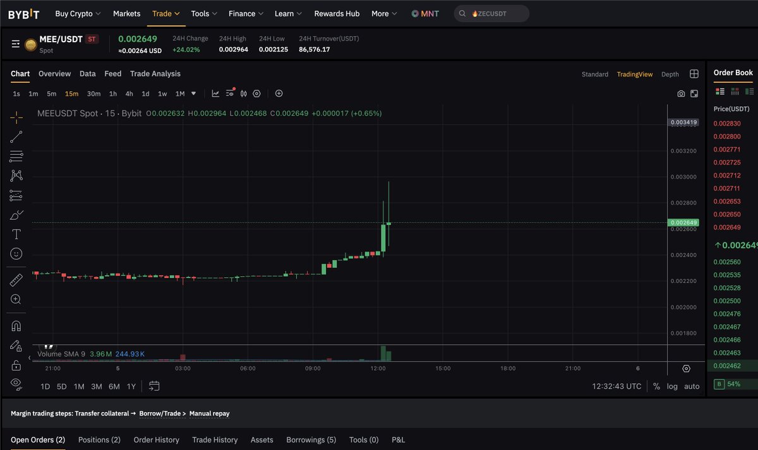Image resolution: width=758 pixels, height=450 pixels.
Task: Switch to Depth chart view
Action: pyautogui.click(x=670, y=75)
